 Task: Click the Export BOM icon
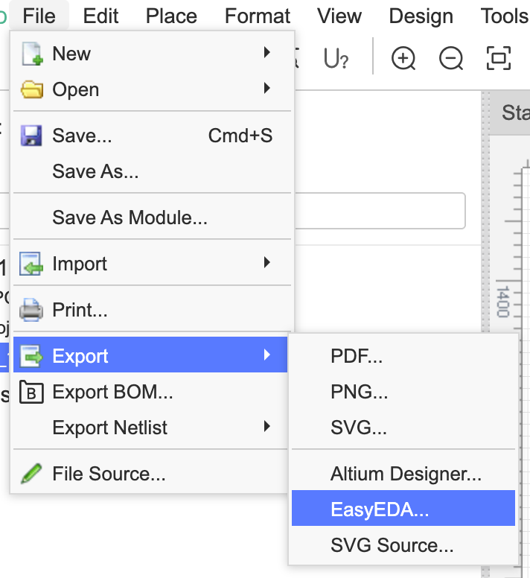click(x=32, y=391)
